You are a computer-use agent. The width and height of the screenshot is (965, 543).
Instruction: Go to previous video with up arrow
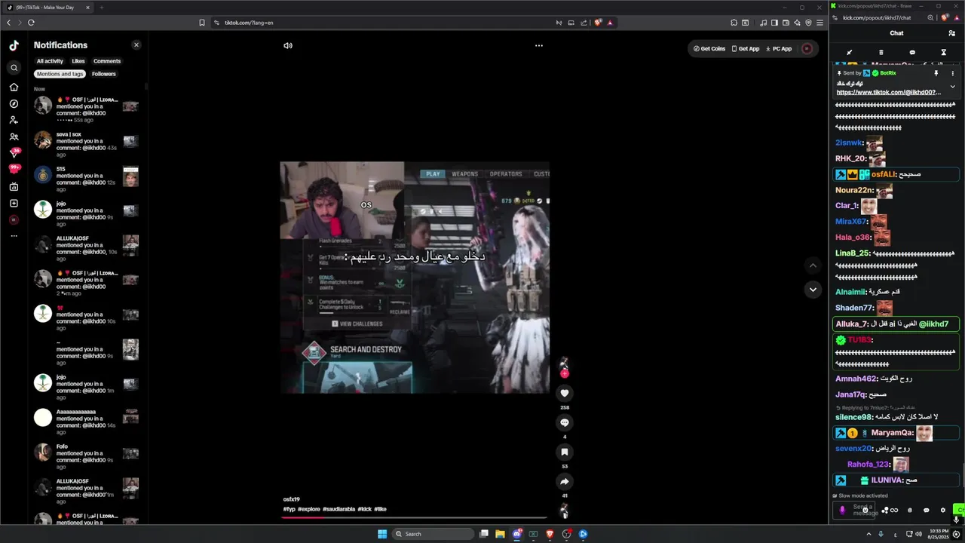pyautogui.click(x=813, y=265)
